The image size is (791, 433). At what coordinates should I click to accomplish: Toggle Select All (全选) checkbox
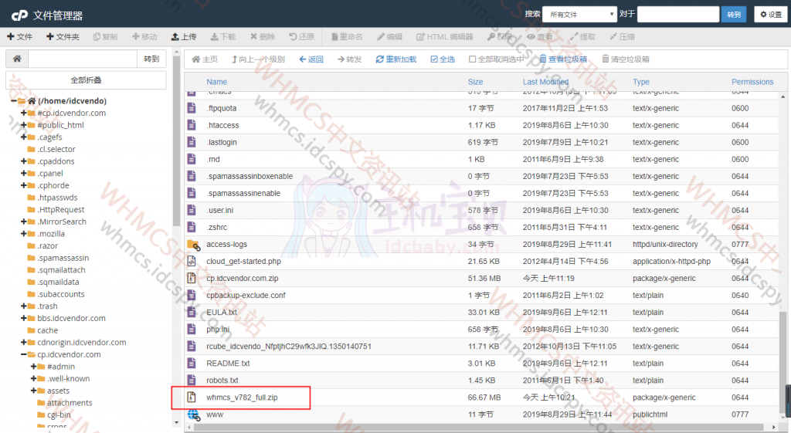click(x=434, y=59)
